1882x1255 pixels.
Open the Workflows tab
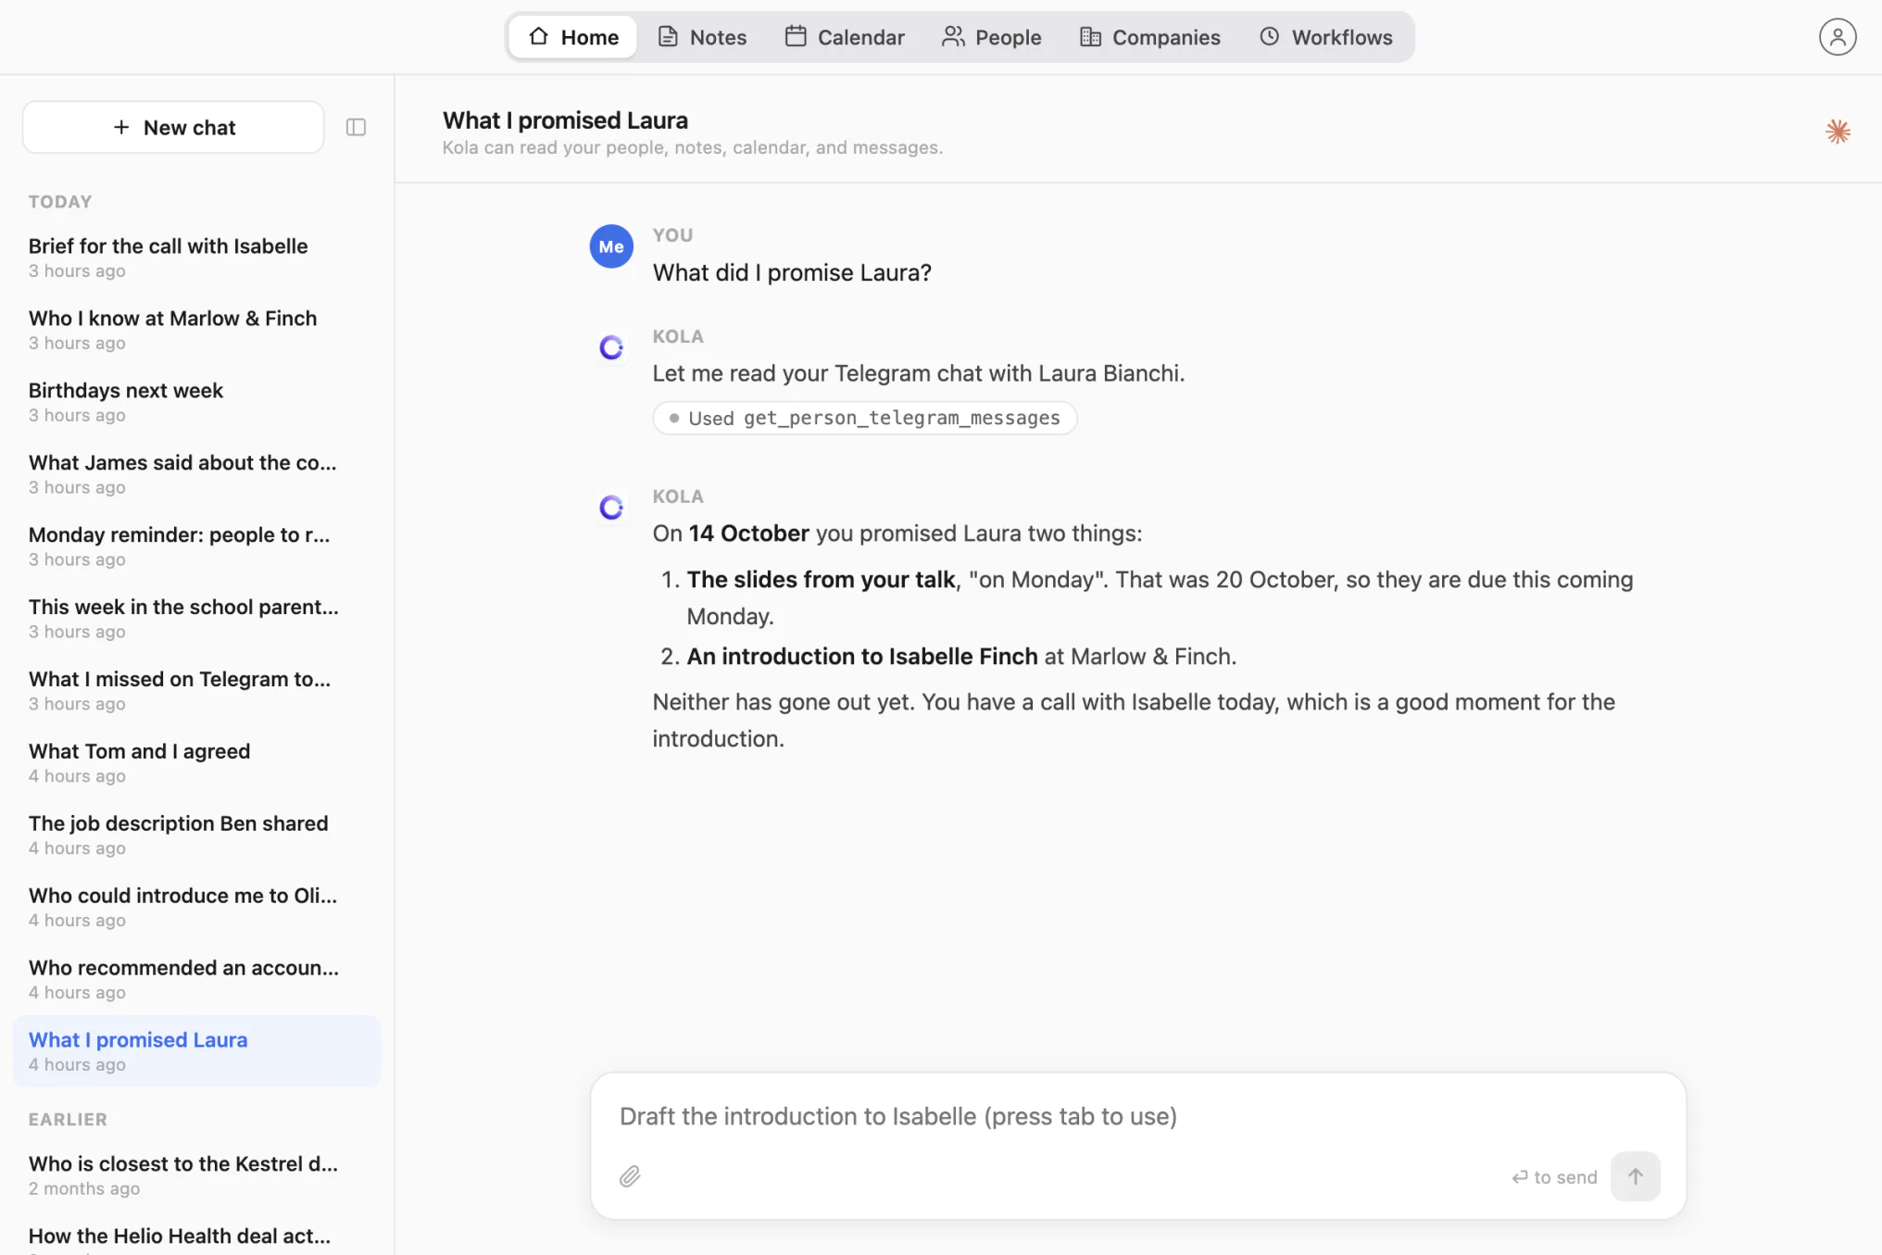[1325, 37]
